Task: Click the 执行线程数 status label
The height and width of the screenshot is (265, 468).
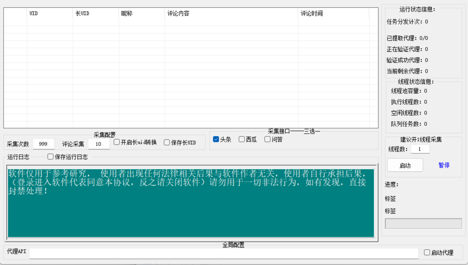Action: (409, 102)
